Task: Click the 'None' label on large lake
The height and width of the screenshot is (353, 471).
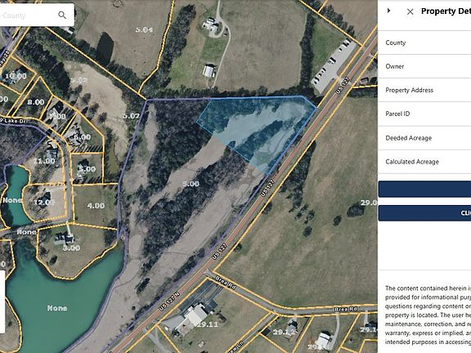Action: pyautogui.click(x=57, y=308)
